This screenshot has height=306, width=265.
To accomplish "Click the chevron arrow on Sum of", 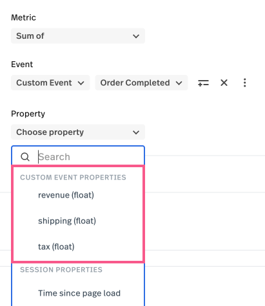I will [136, 36].
